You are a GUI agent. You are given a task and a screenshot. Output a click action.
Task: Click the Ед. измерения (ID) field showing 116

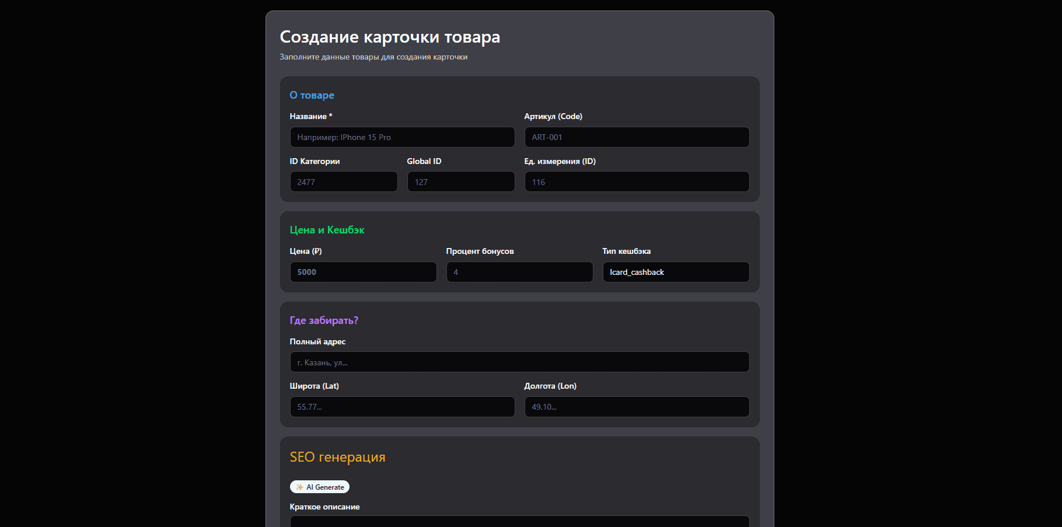(x=637, y=182)
